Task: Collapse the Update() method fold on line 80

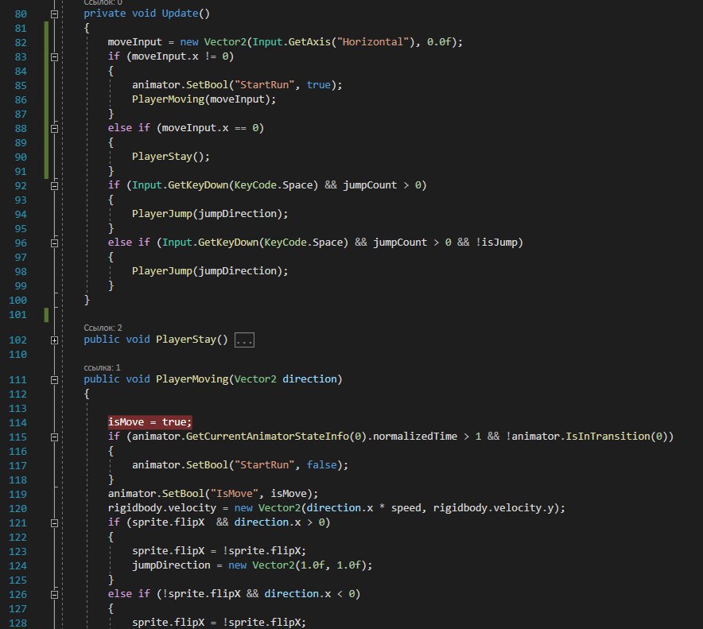Action: pos(54,14)
